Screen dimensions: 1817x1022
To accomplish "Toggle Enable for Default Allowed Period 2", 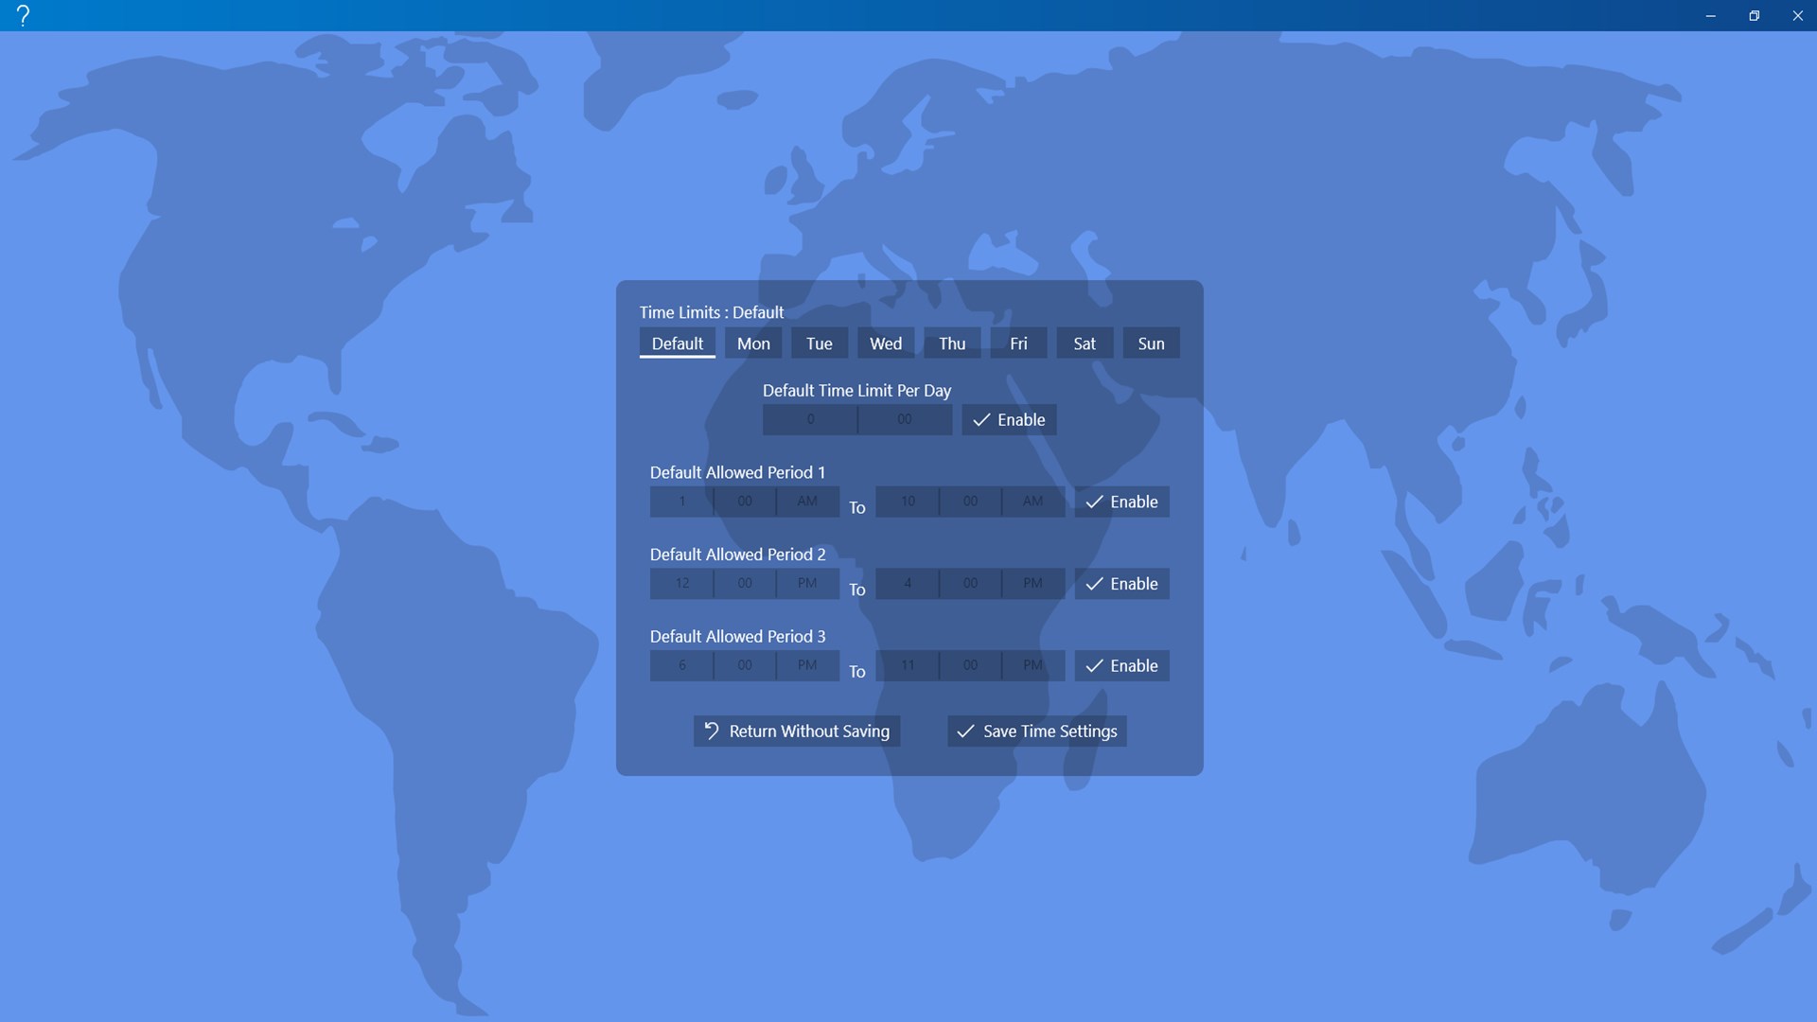I will tap(1121, 584).
